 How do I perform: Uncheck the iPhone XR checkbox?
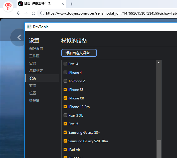tap(65, 98)
